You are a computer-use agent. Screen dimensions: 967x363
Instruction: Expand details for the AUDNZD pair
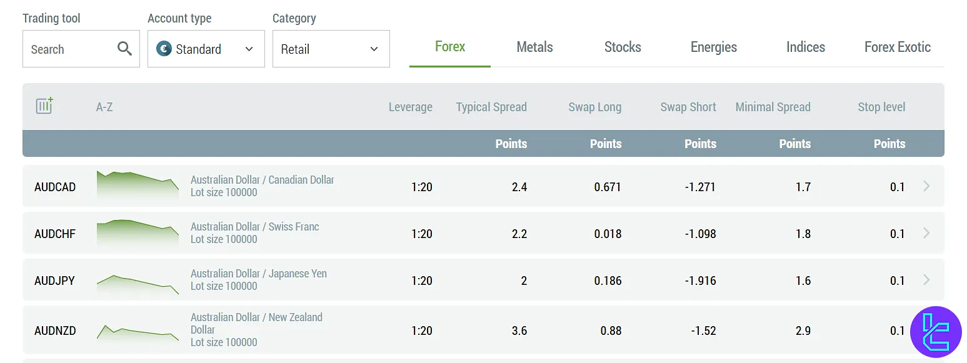coord(927,330)
